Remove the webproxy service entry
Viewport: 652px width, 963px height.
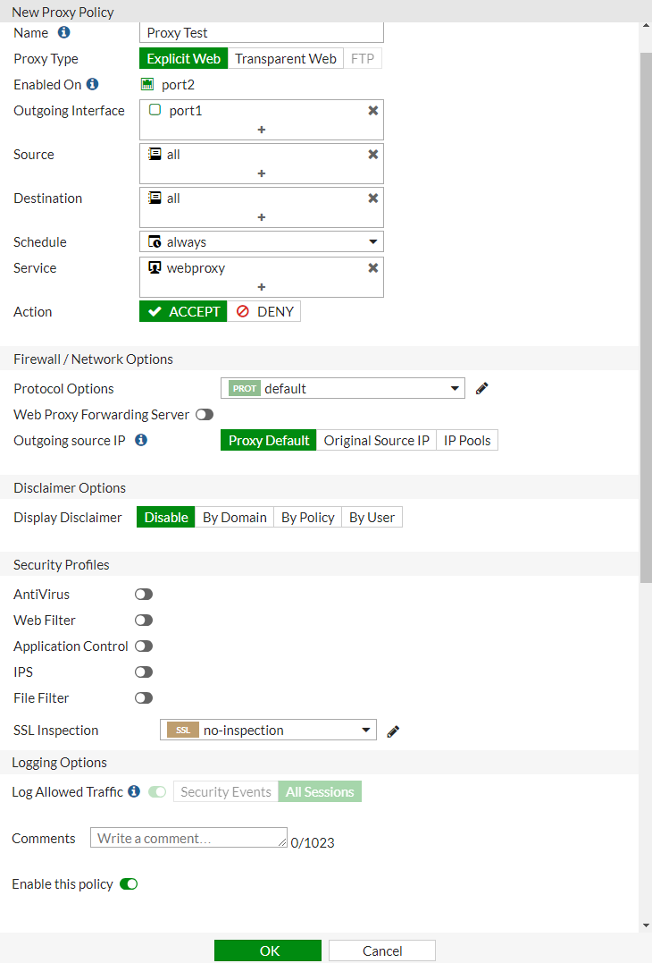click(x=372, y=267)
